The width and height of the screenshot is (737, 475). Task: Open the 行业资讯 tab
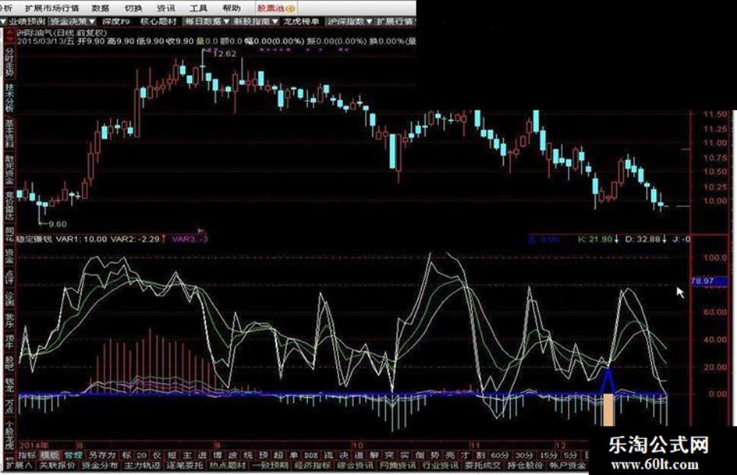[440, 466]
